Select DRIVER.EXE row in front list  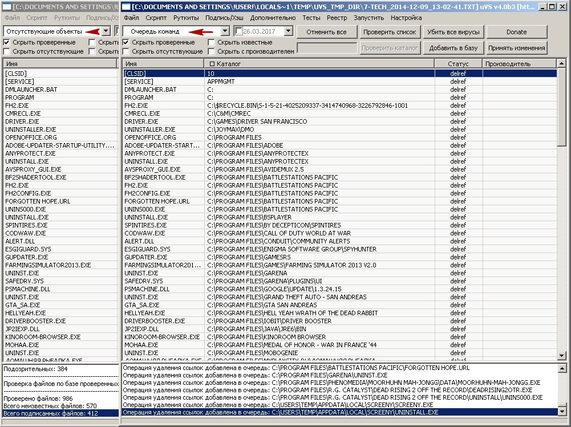coord(340,121)
